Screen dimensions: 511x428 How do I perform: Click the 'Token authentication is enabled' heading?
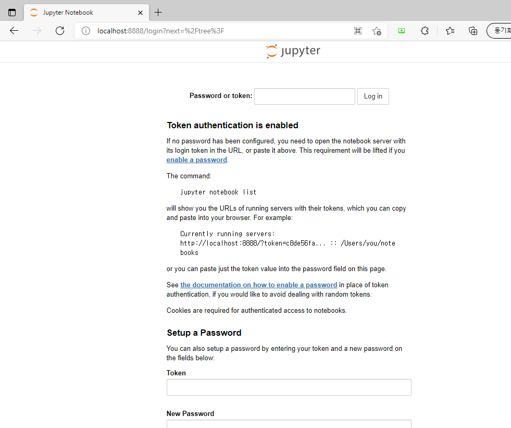[233, 125]
